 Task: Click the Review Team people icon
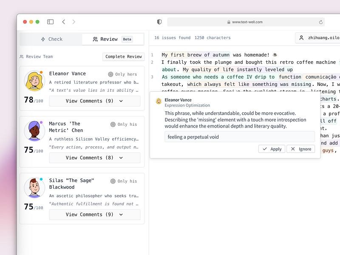tap(22, 57)
